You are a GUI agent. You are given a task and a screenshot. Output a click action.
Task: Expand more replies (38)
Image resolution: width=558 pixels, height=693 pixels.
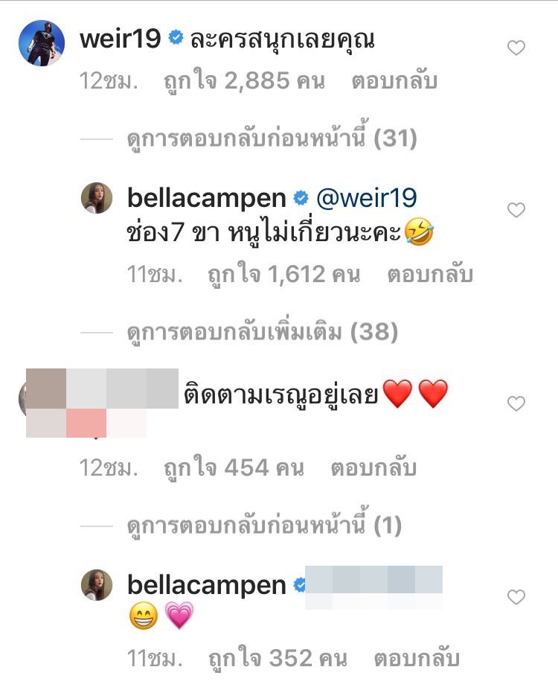tap(263, 332)
